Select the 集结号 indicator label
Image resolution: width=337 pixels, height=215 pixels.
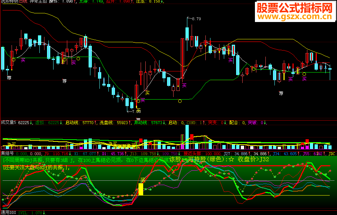(7, 153)
